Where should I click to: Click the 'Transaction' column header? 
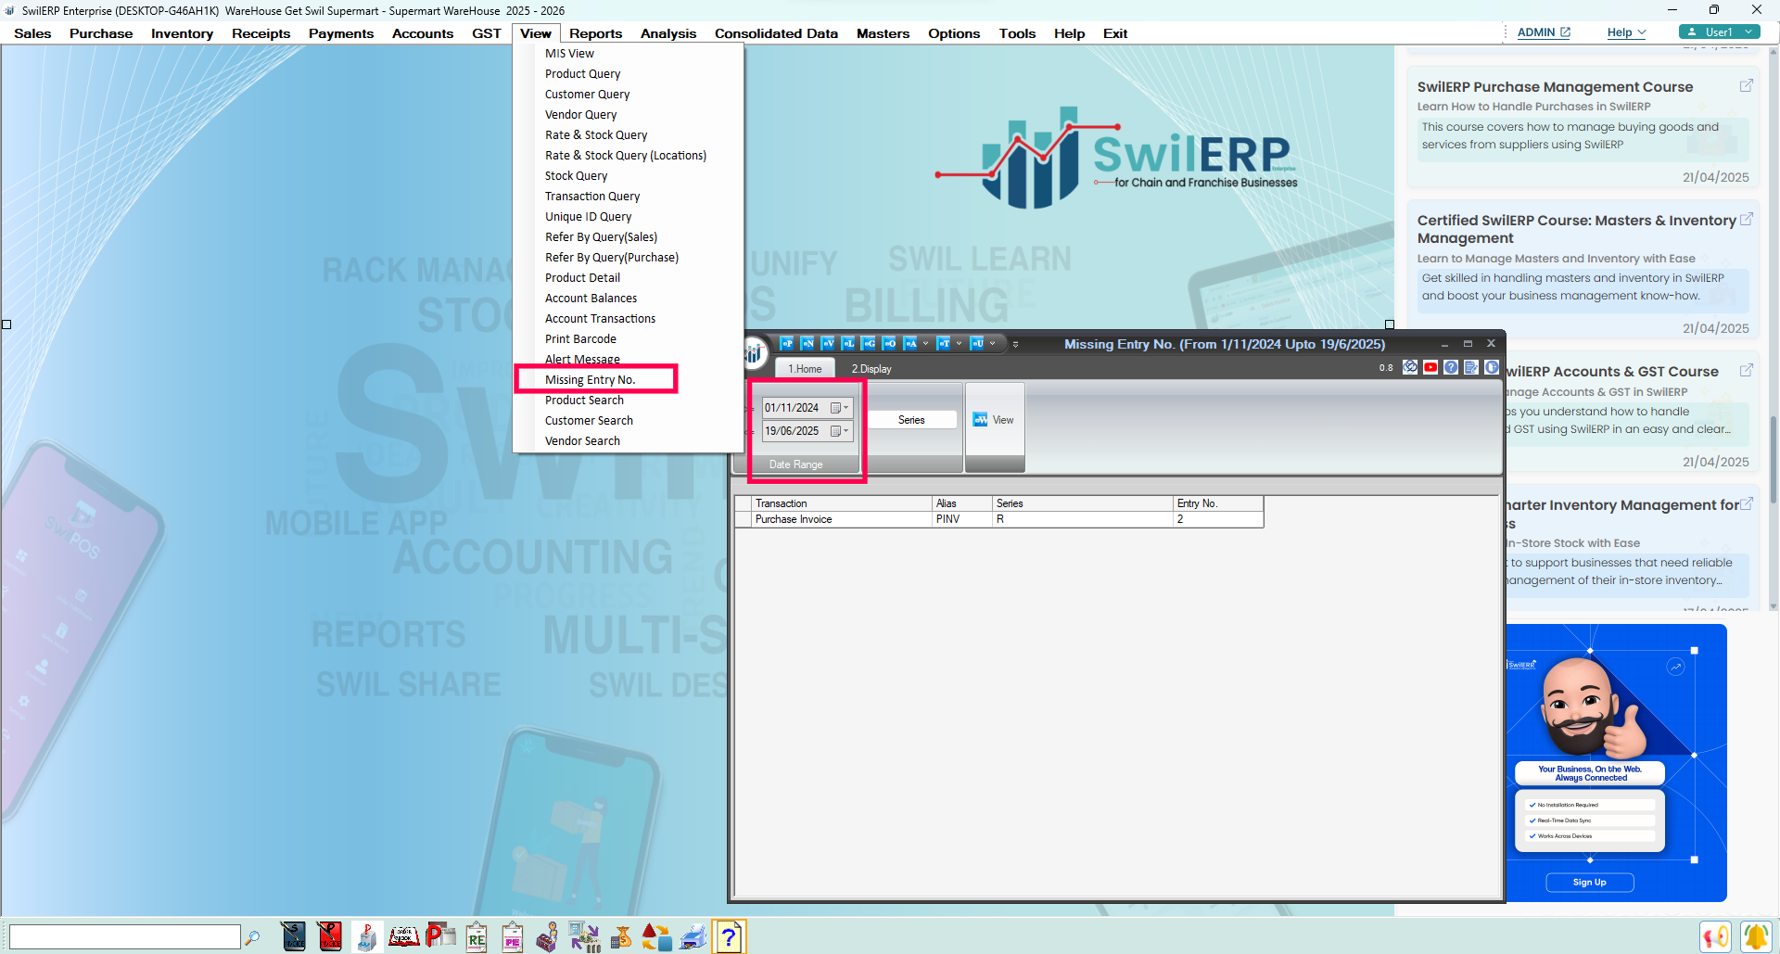point(842,503)
